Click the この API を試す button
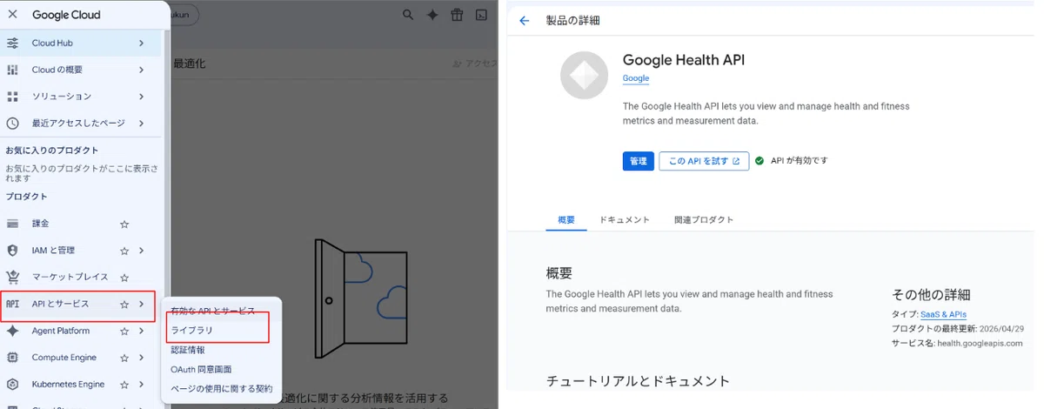 click(704, 161)
